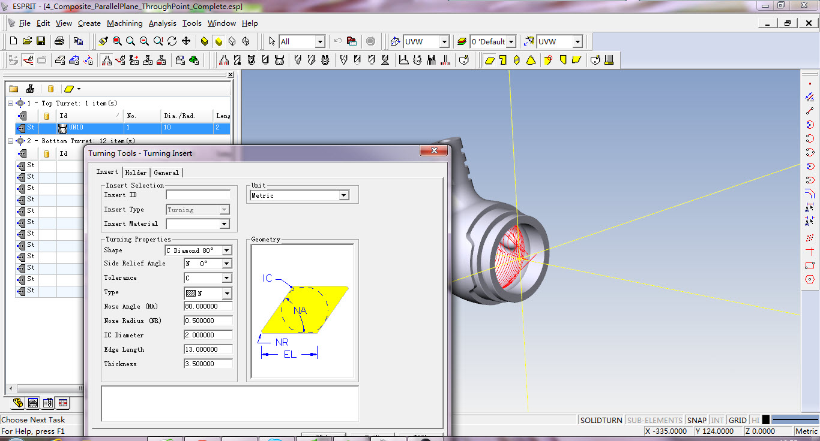820x441 pixels.
Task: Click the Pan four-arrow move icon
Action: [186, 41]
